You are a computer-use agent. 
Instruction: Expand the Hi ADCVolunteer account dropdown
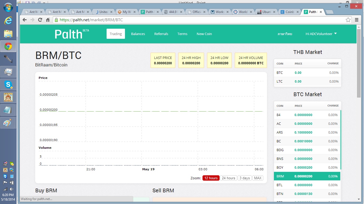coord(321,34)
